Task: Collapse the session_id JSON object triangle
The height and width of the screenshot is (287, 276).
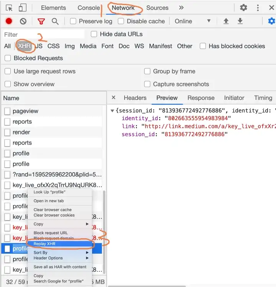Action: click(112, 111)
